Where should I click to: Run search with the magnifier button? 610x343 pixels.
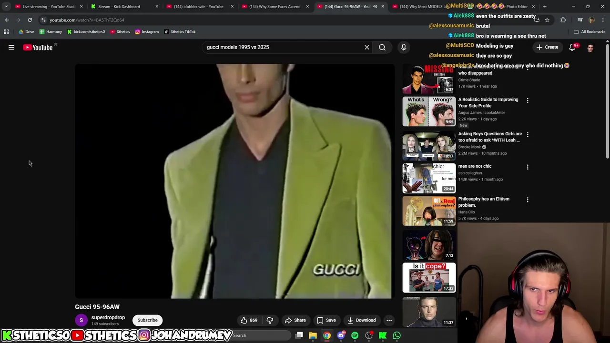click(382, 47)
